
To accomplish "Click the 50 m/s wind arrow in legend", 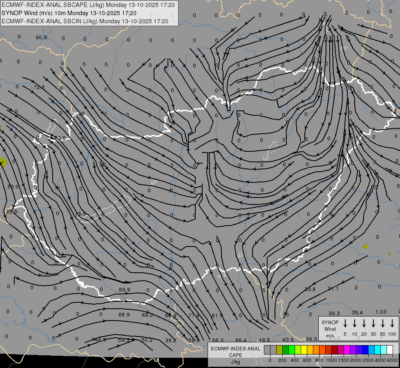I will click(383, 323).
